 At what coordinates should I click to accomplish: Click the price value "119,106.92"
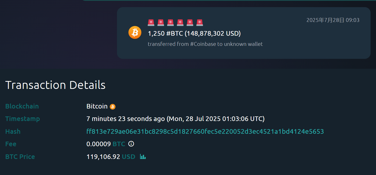pos(103,157)
